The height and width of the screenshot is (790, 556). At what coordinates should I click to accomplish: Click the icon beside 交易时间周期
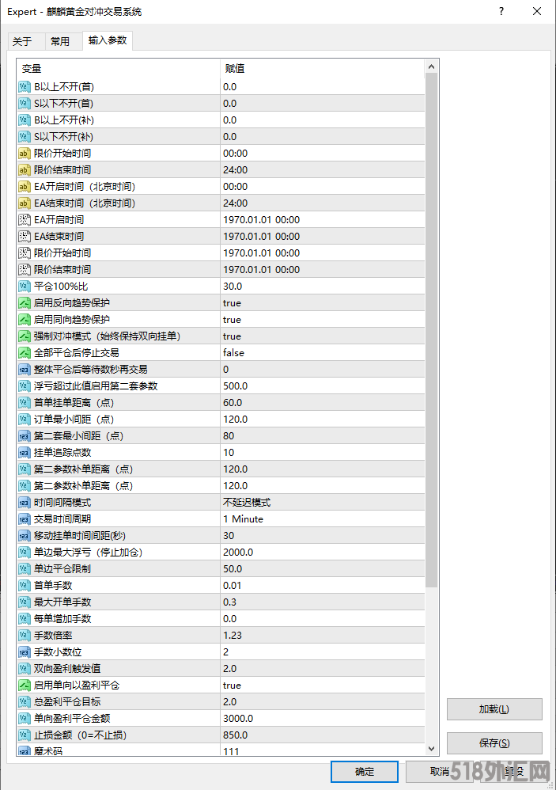25,519
